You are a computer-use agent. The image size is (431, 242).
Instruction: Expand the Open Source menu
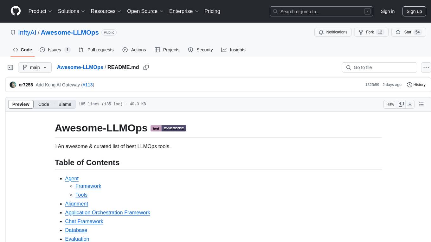[x=145, y=11]
